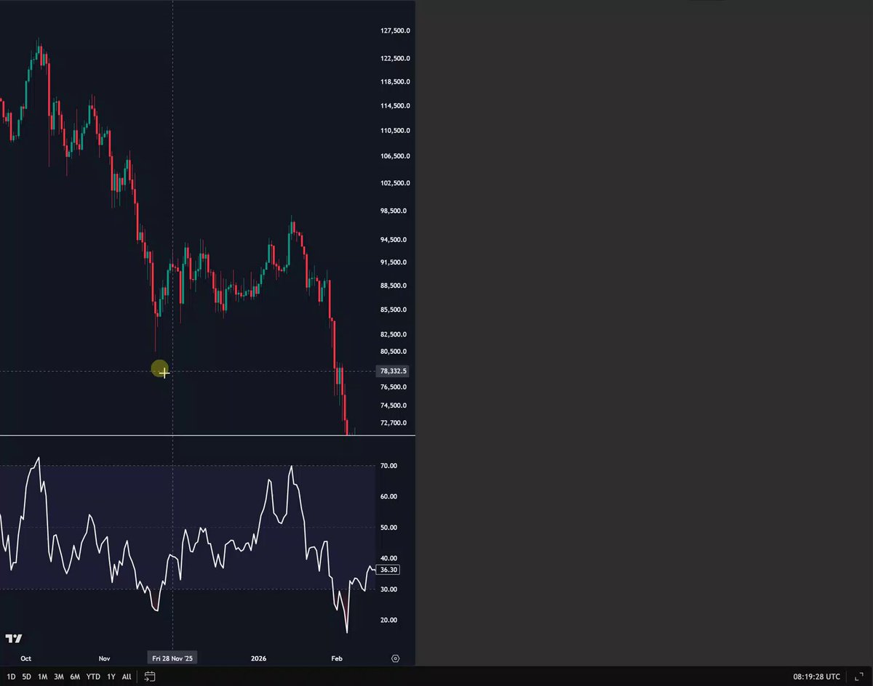Click the 127,500.0 price scale label
This screenshot has width=873, height=686.
tap(395, 31)
